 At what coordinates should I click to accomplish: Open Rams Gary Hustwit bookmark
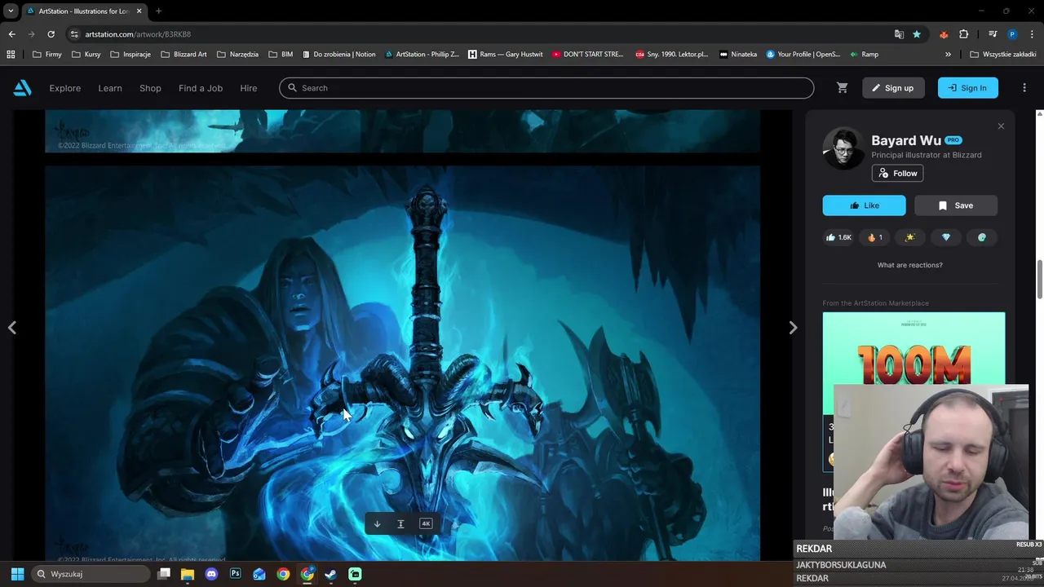coord(506,55)
